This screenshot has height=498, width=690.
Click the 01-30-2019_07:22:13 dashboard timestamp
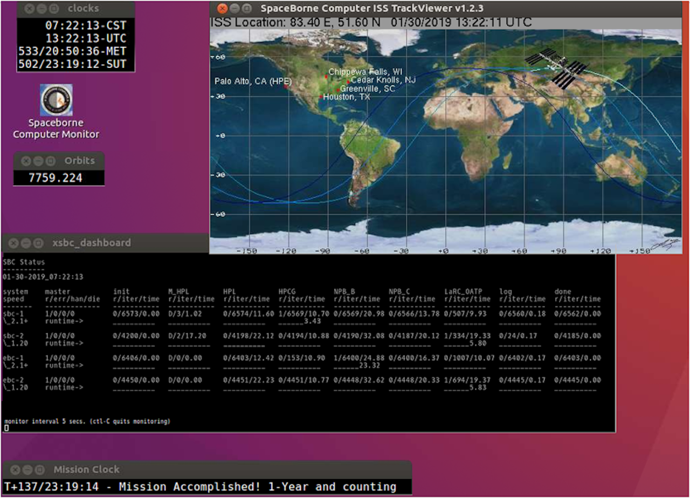pyautogui.click(x=43, y=277)
